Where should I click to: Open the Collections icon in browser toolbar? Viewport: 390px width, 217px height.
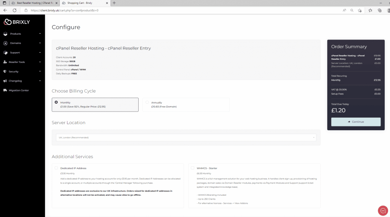pyautogui.click(x=380, y=10)
